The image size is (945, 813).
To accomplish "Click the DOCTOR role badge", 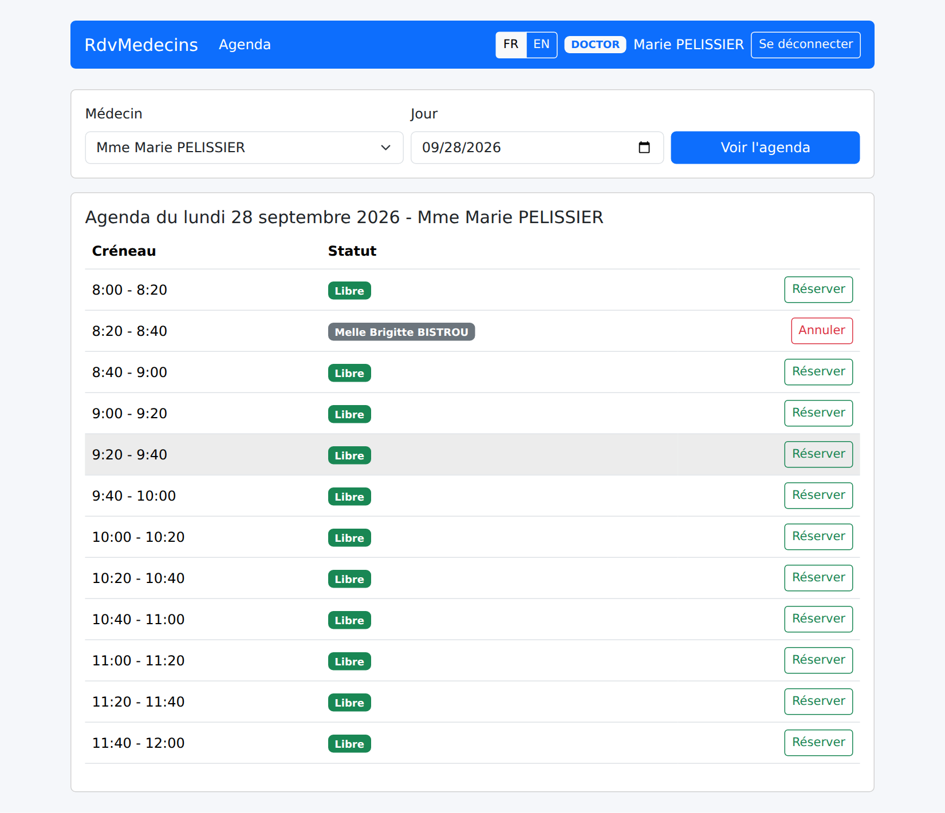I will (595, 45).
